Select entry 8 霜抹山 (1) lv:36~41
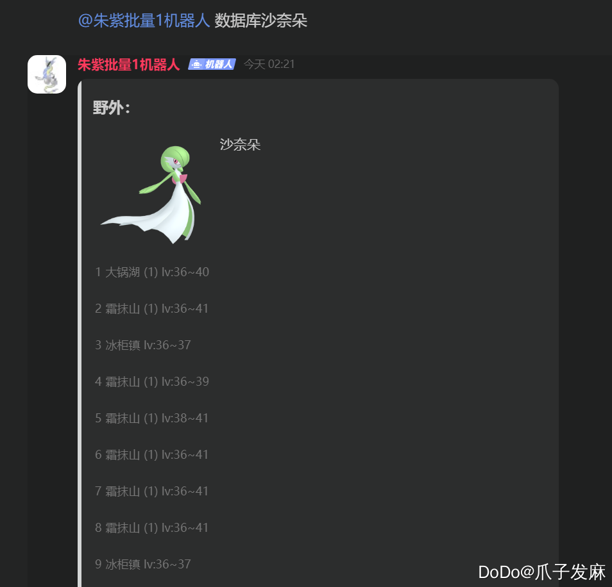This screenshot has width=612, height=587. (151, 527)
